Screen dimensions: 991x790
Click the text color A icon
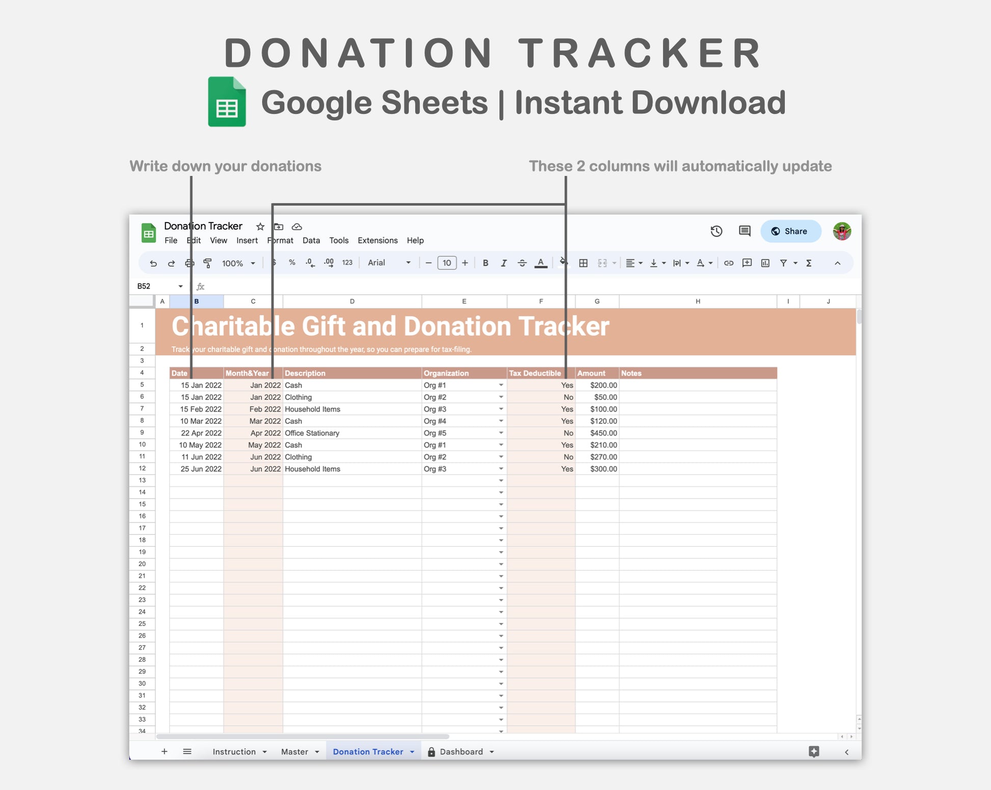pyautogui.click(x=540, y=263)
